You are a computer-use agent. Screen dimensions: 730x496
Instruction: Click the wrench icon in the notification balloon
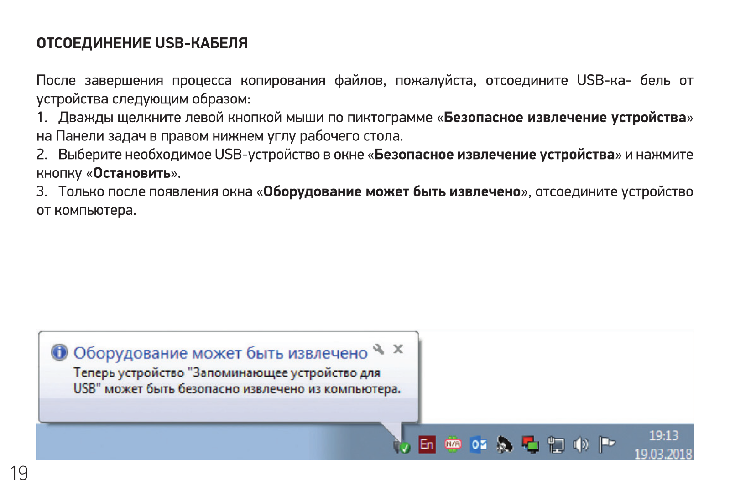pyautogui.click(x=378, y=349)
